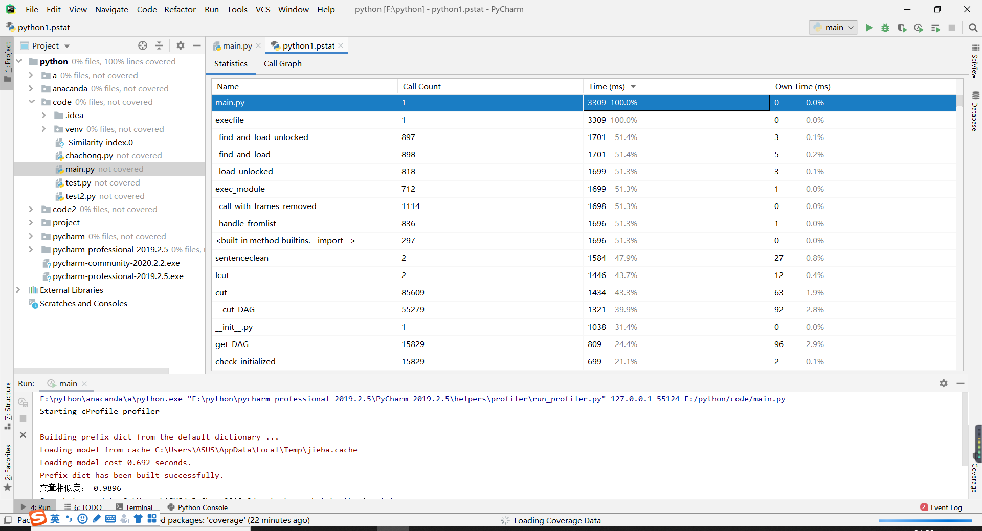Open Search Everywhere magnifier

pyautogui.click(x=973, y=28)
